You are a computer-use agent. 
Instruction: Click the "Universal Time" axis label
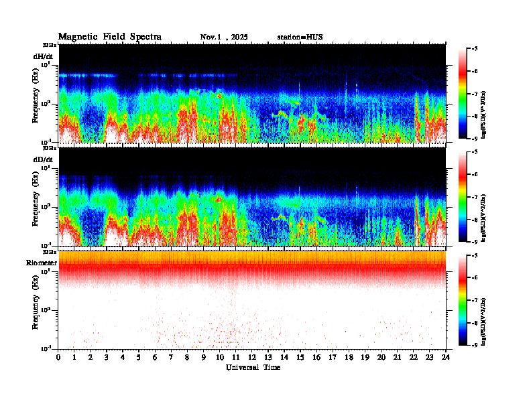[253, 367]
